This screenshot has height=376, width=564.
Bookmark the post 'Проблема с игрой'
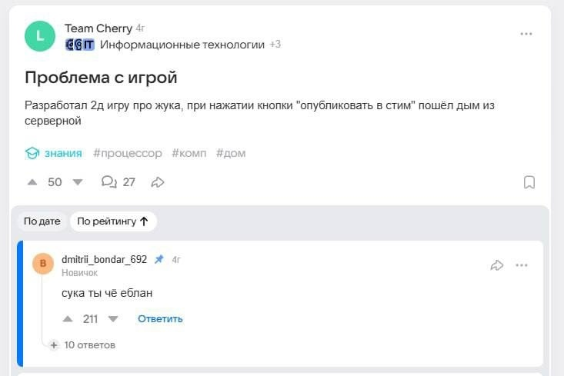(x=529, y=182)
